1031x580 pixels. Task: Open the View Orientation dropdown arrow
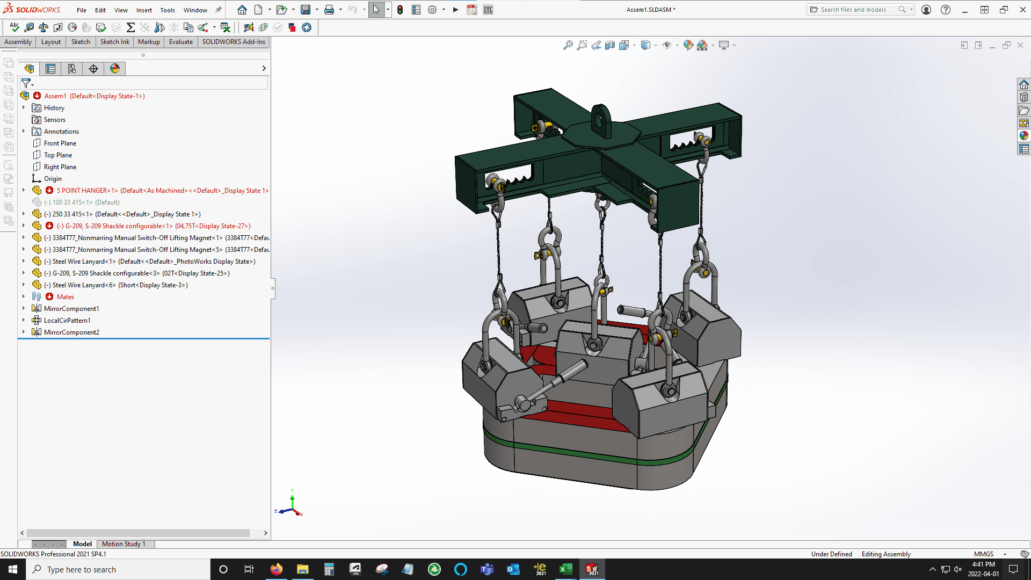tap(656, 45)
